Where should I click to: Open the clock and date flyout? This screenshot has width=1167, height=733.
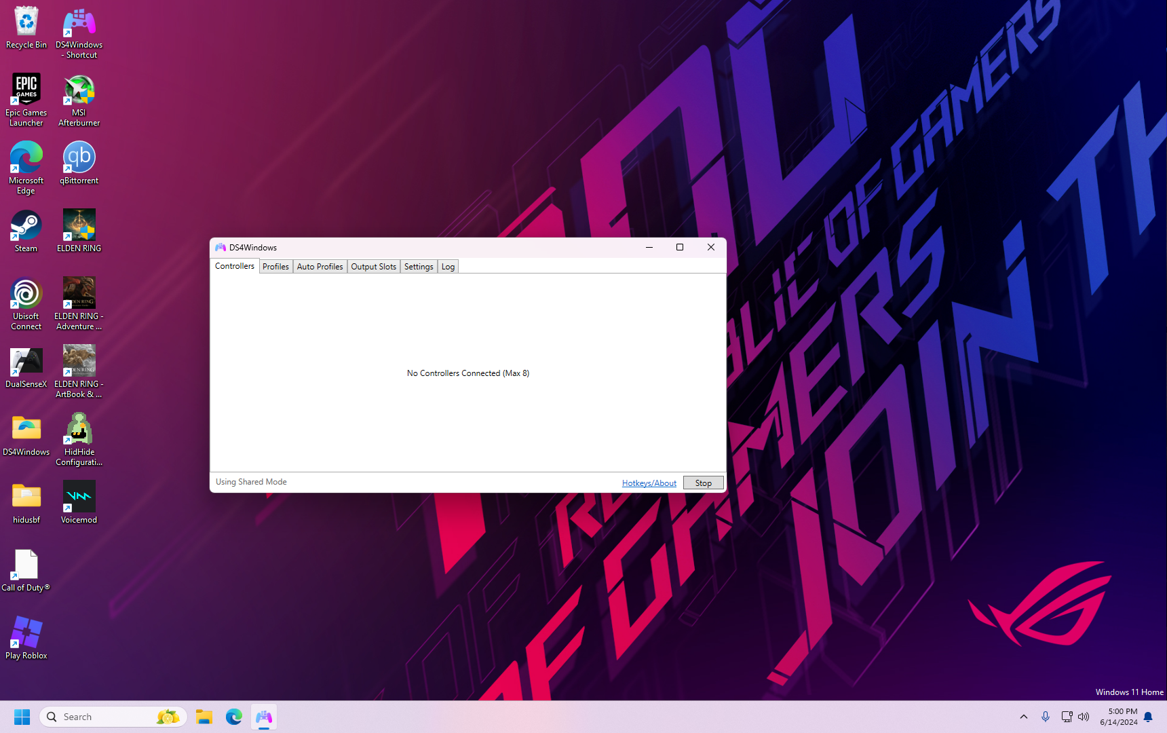tap(1119, 717)
